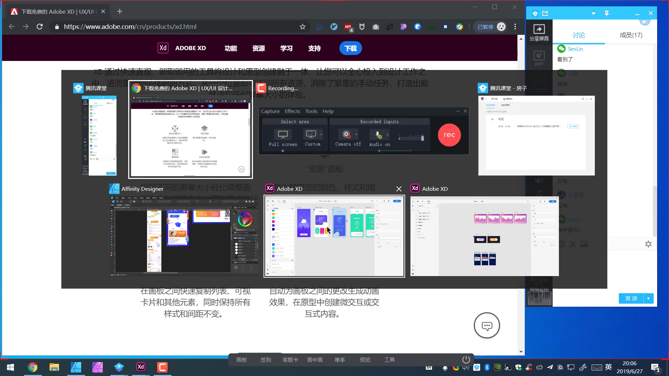Open 资源 in the Adobe XD nav
Screen dimensions: 669x376
pyautogui.click(x=259, y=48)
